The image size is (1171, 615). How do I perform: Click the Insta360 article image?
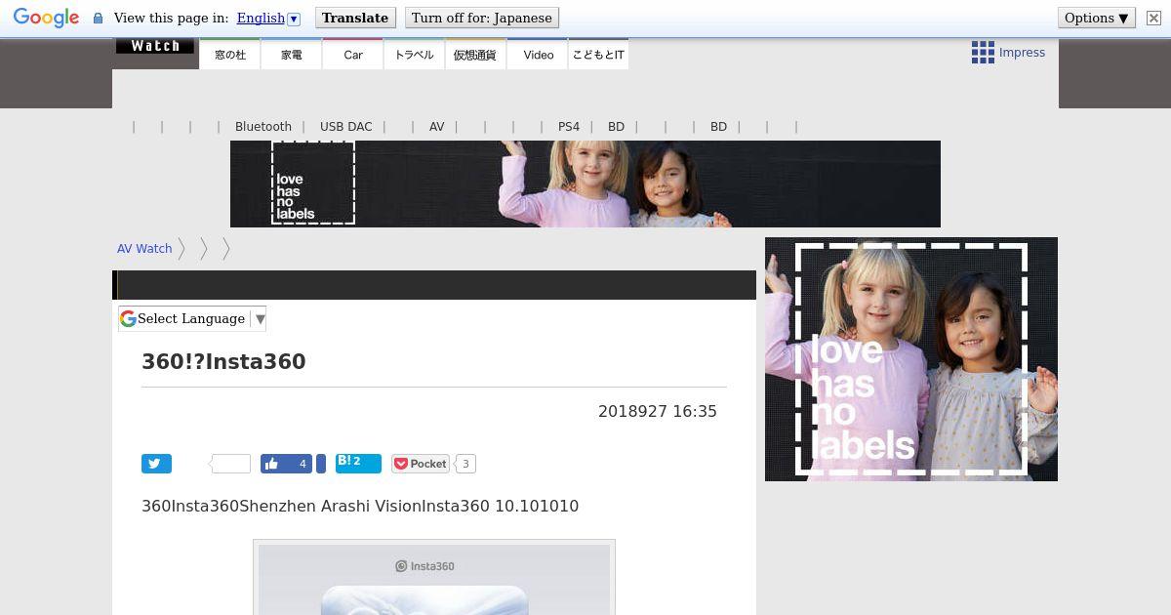click(x=434, y=578)
